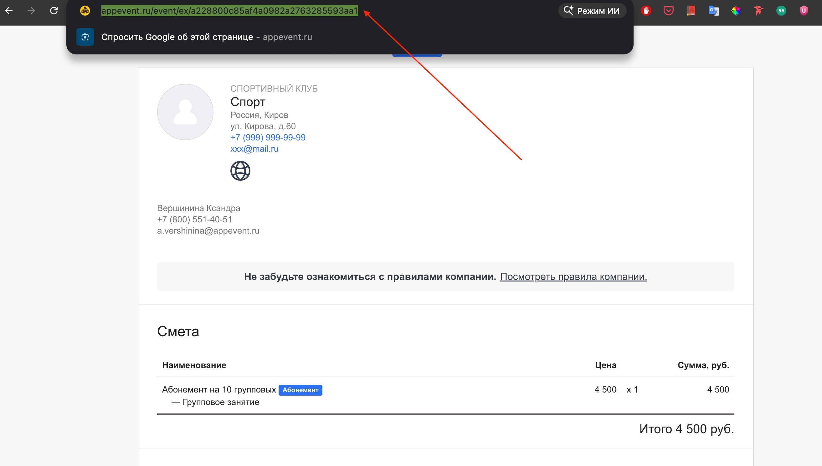
Task: Open the xxx@mail.ru email link
Action: click(x=254, y=149)
